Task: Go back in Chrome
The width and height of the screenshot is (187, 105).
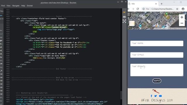Action: point(129,9)
